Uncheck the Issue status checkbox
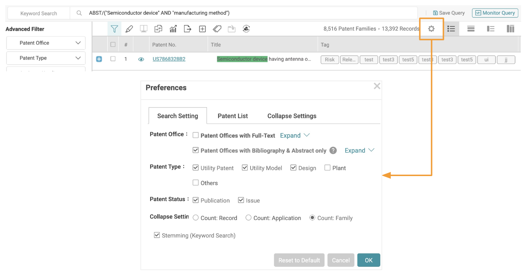This screenshot has height=275, width=529. (x=241, y=200)
